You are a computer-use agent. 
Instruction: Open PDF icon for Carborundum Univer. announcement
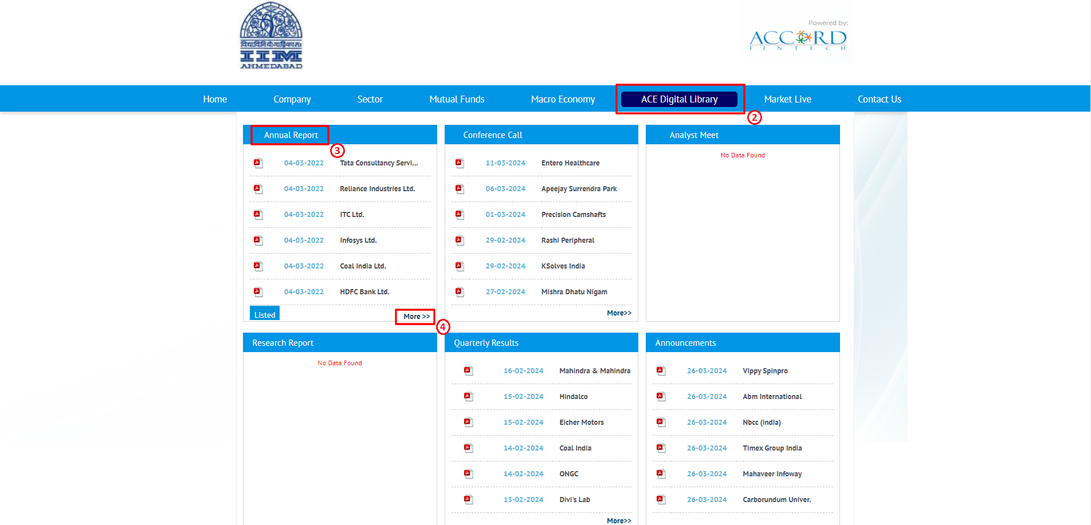pos(661,500)
